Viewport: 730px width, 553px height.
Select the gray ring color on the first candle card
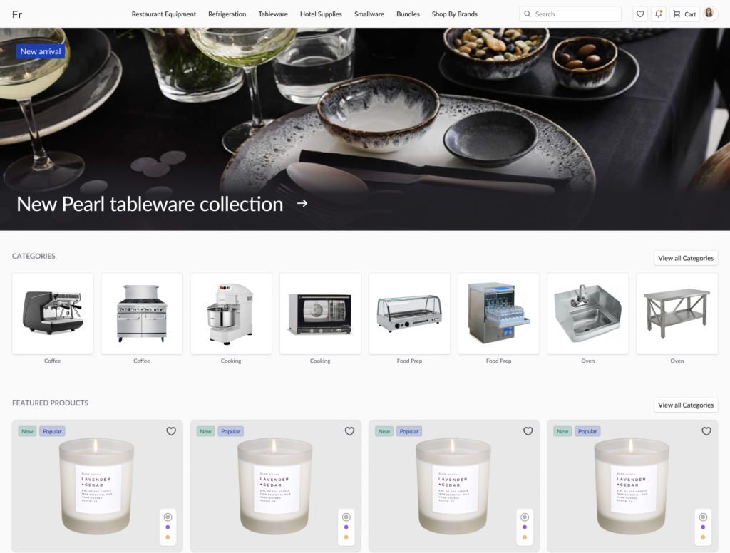168,517
